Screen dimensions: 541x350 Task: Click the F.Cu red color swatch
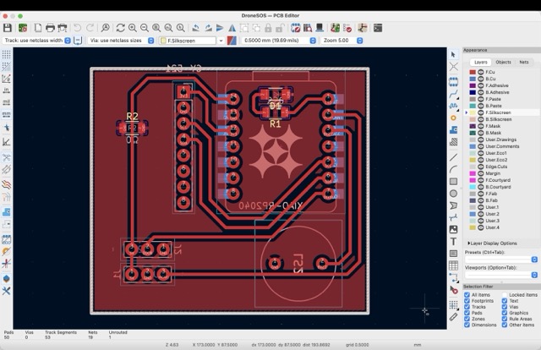point(473,72)
